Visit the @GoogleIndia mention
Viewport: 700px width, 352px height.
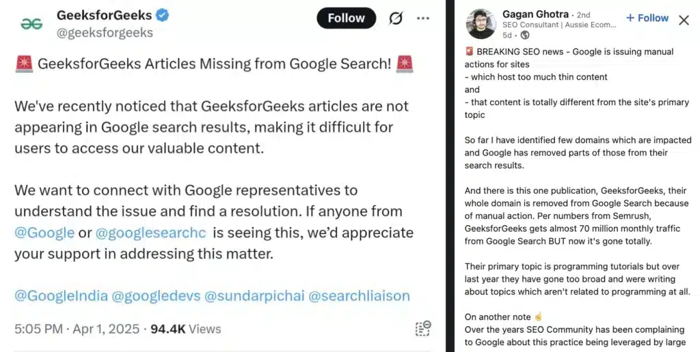point(59,296)
